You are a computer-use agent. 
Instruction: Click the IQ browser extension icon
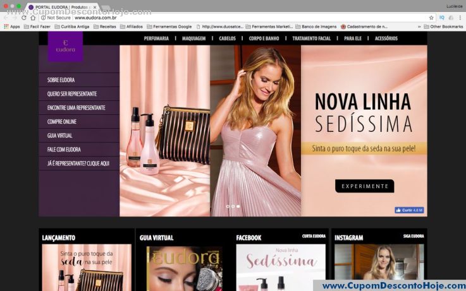point(442,18)
